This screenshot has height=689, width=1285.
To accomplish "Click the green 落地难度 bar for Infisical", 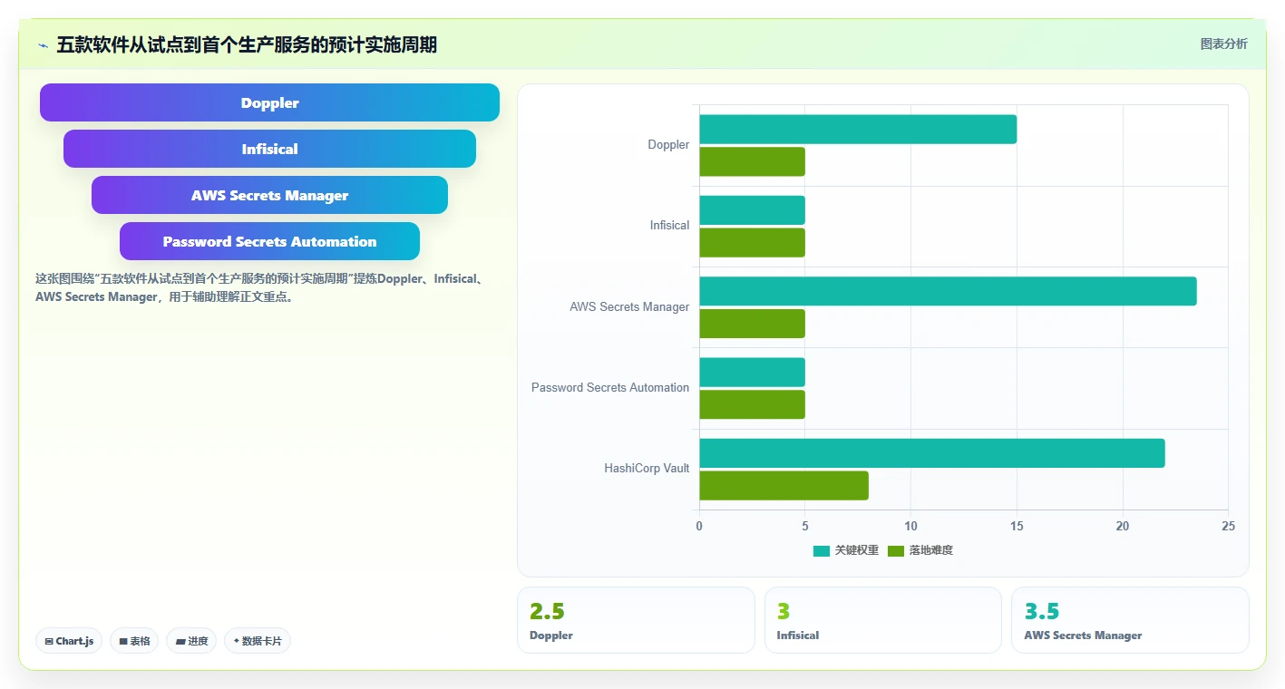I will click(x=752, y=242).
